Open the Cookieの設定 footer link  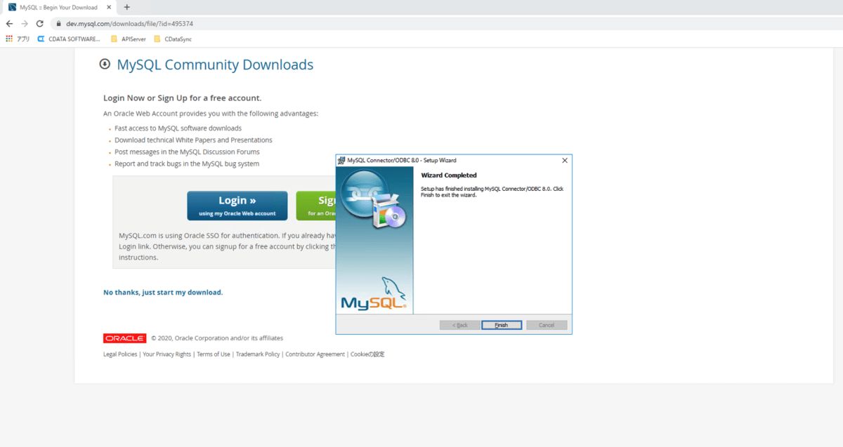click(367, 354)
